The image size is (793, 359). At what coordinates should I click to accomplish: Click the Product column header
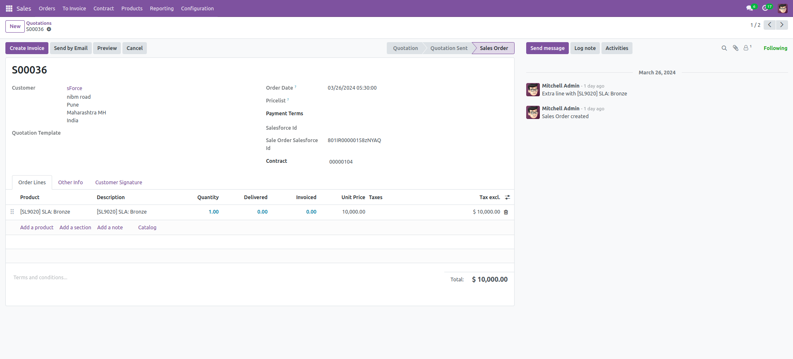click(30, 197)
